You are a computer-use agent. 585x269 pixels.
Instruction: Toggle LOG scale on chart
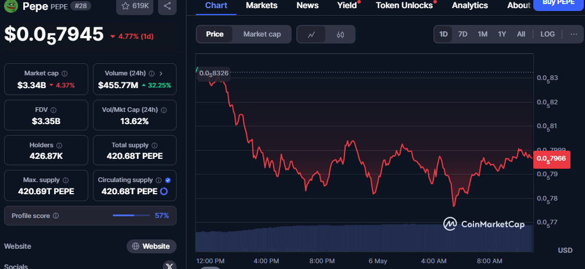[x=548, y=34]
